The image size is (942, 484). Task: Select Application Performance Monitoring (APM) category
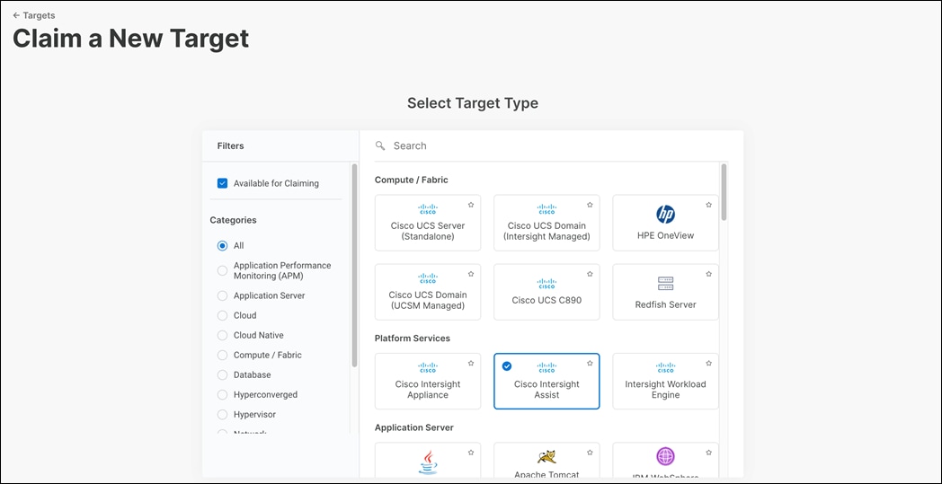(222, 271)
